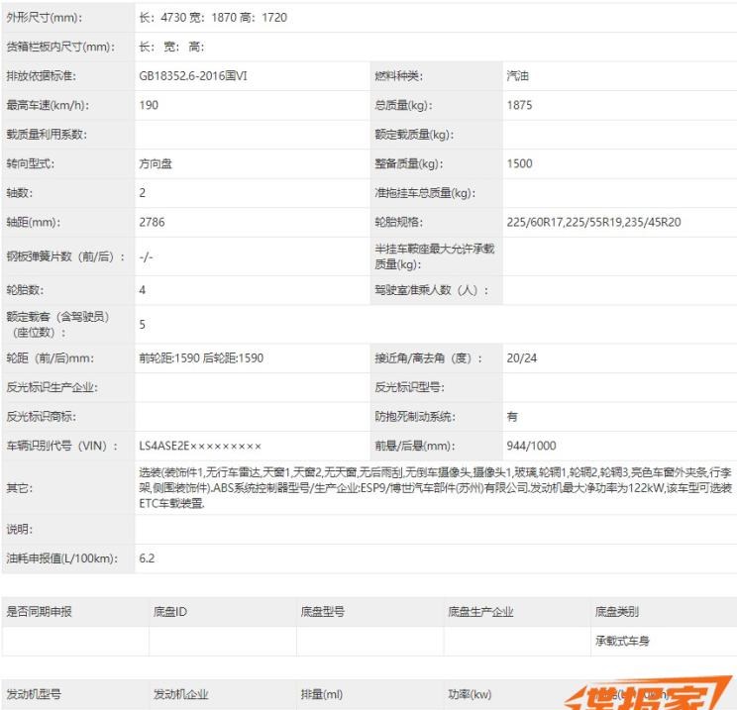The image size is (737, 710).
Task: Click the 钢板弹簧片数(前/后) label
Action: pos(65,256)
